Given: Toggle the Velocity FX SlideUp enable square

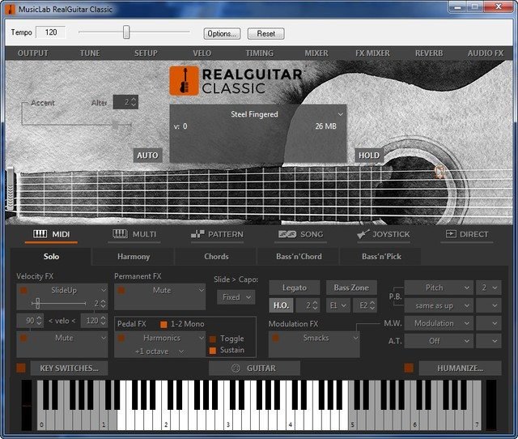Looking at the screenshot, I should (x=23, y=290).
